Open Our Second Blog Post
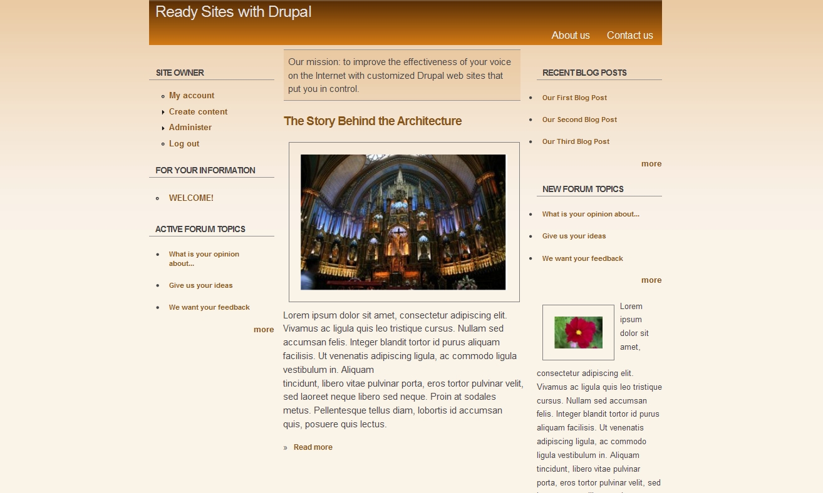Viewport: 823px width, 493px height. coord(579,120)
